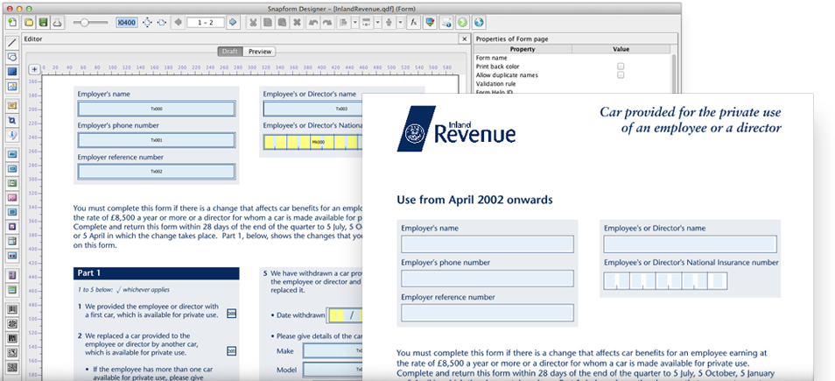Select the Validation rule property row
Viewport: 835px width, 381px height.
572,84
